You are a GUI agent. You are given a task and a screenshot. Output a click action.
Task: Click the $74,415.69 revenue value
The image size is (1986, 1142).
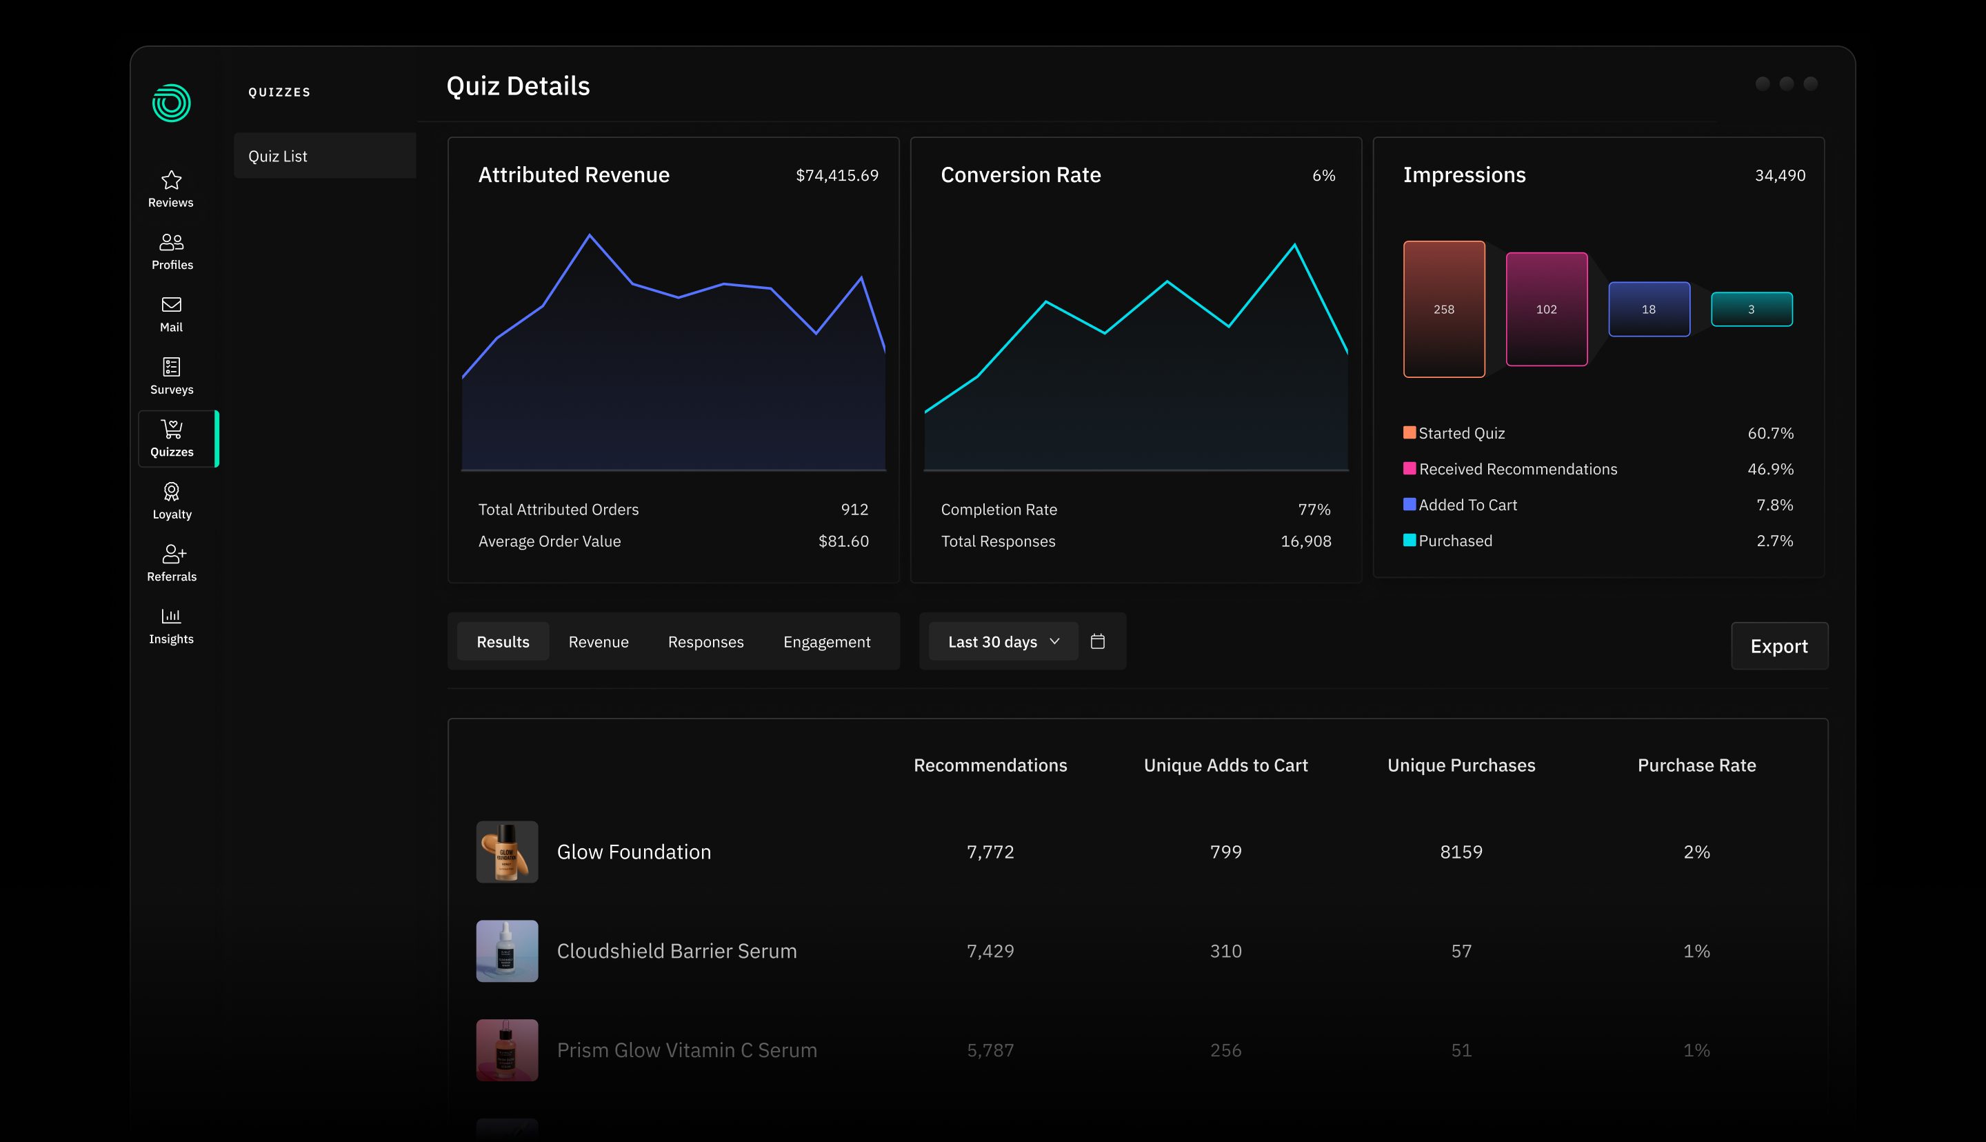(836, 176)
